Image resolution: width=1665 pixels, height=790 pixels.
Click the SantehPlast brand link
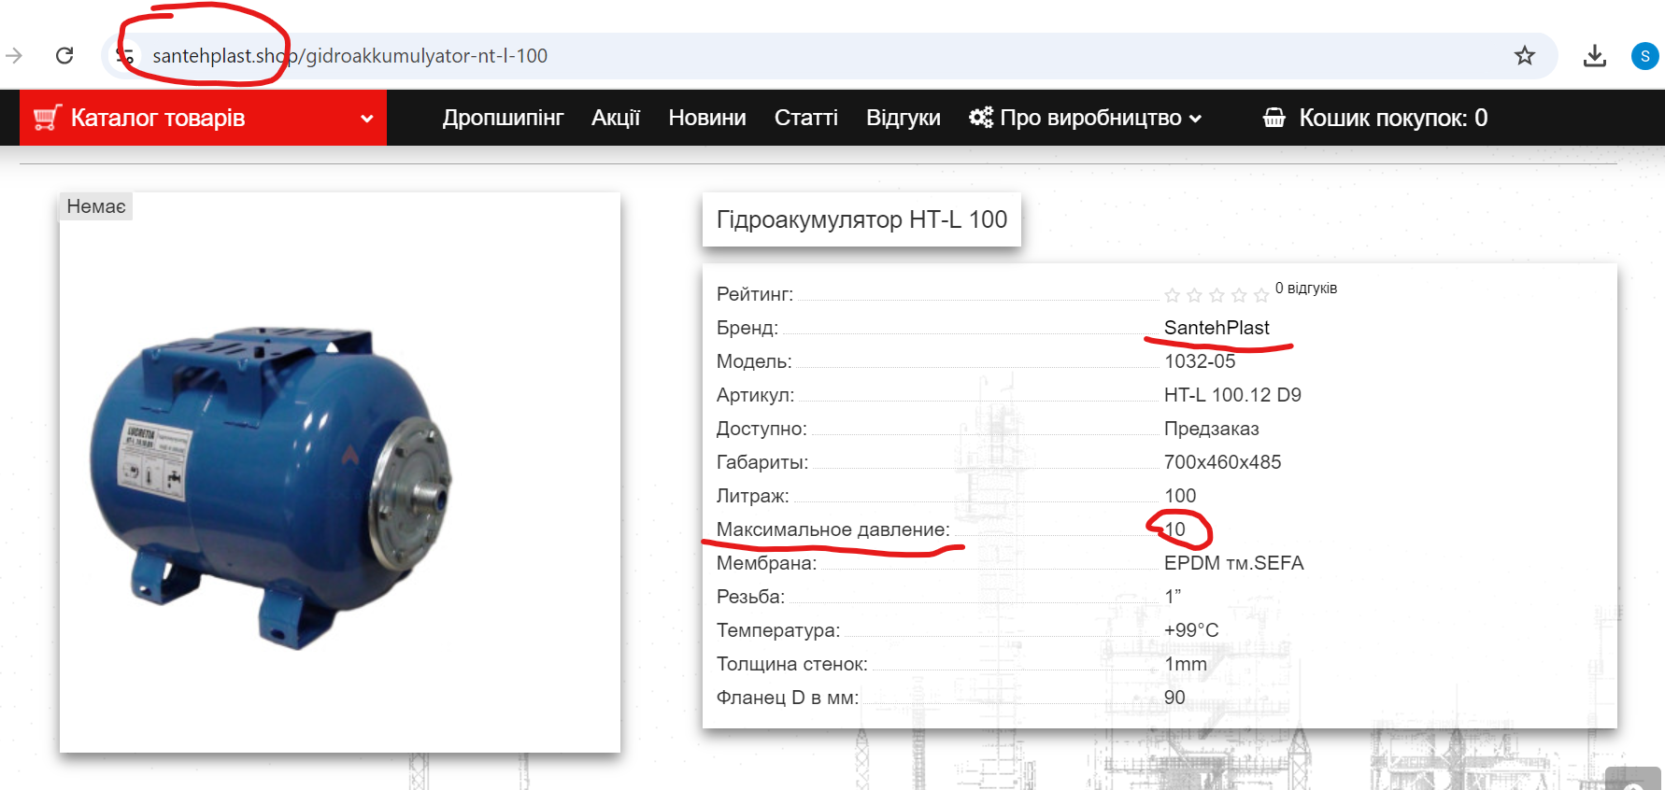[x=1217, y=328]
